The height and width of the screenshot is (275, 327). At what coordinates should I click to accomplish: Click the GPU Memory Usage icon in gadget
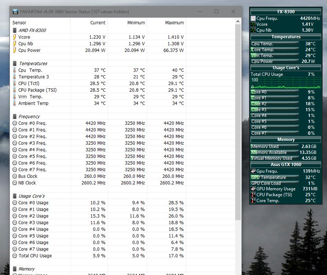(253, 189)
